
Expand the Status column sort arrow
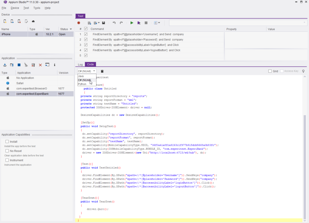(x=71, y=29)
